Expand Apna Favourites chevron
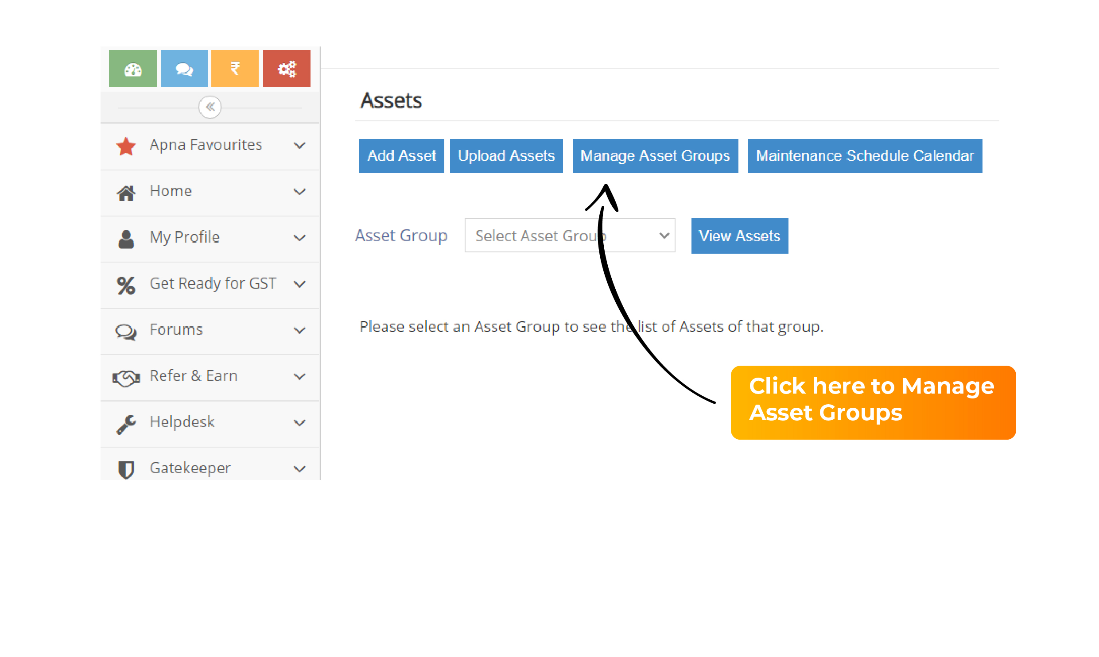Viewport: 1099px width, 657px height. (x=300, y=146)
